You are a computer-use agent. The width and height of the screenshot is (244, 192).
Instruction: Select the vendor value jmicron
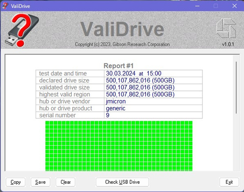(116, 102)
